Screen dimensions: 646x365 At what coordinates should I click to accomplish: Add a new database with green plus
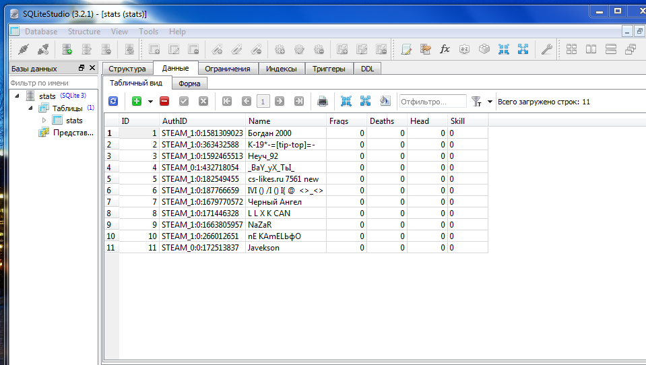click(x=67, y=49)
